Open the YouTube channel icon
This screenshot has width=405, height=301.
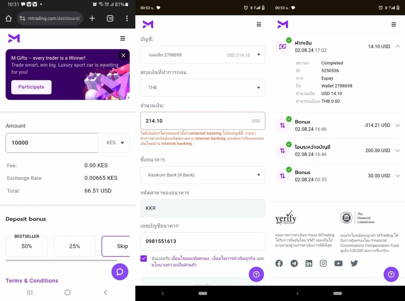[x=338, y=263]
